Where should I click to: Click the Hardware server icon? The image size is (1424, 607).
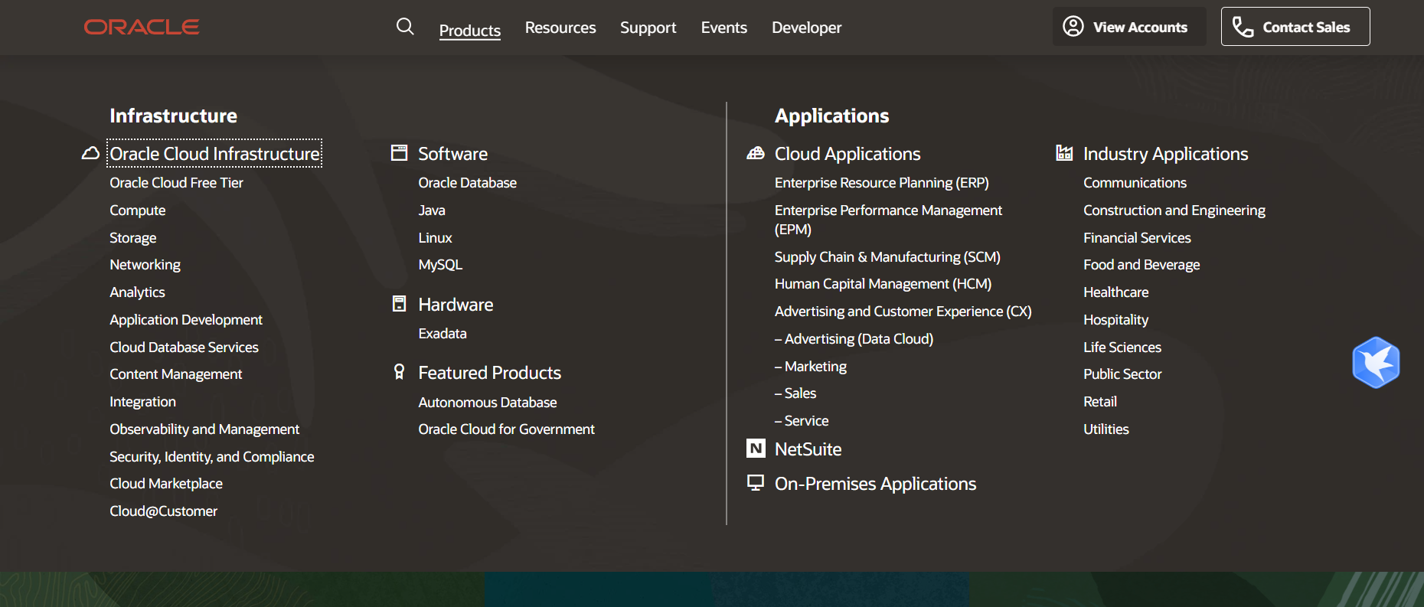point(399,304)
